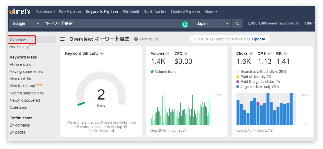
Task: Click the green Volume trend bar chart
Action: pos(181,109)
